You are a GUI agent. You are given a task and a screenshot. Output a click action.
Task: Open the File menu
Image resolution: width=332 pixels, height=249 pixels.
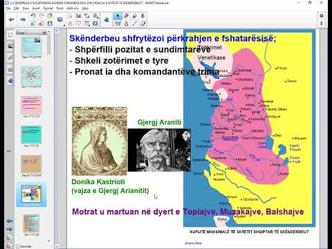(8, 8)
